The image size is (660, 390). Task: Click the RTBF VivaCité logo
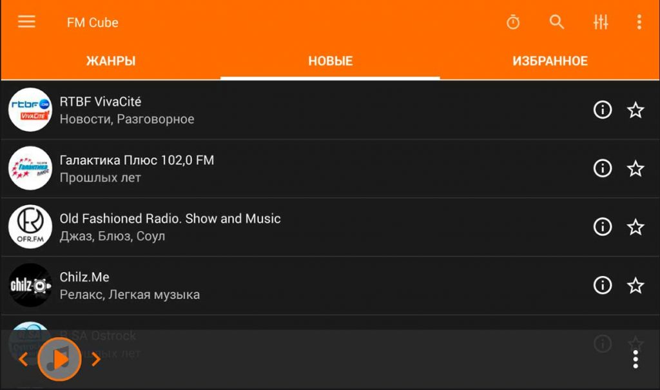tap(30, 110)
